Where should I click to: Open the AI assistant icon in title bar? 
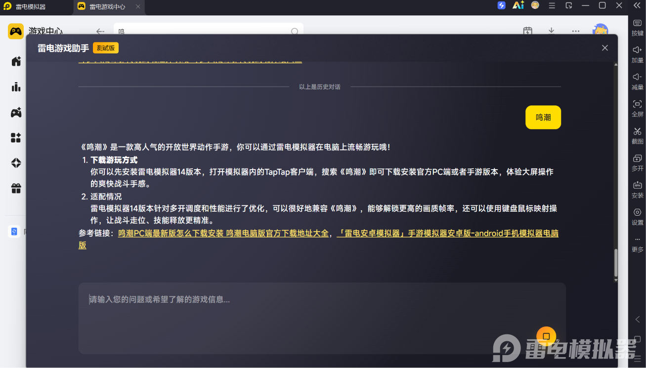518,5
